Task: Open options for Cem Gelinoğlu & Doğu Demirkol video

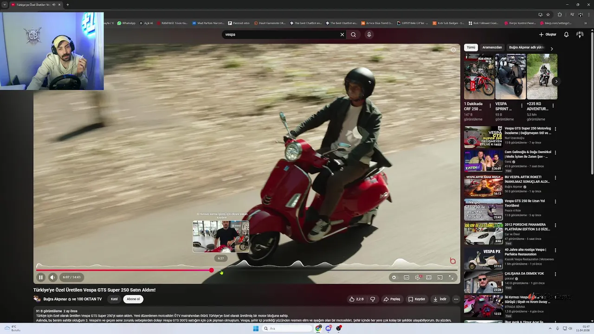Action: pos(555,153)
